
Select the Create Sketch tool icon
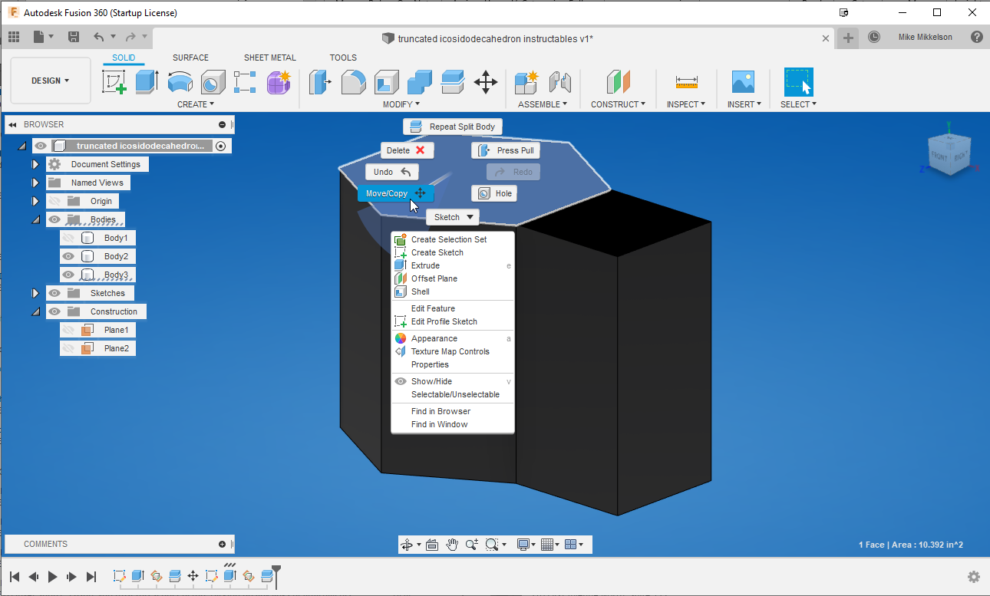tap(400, 252)
